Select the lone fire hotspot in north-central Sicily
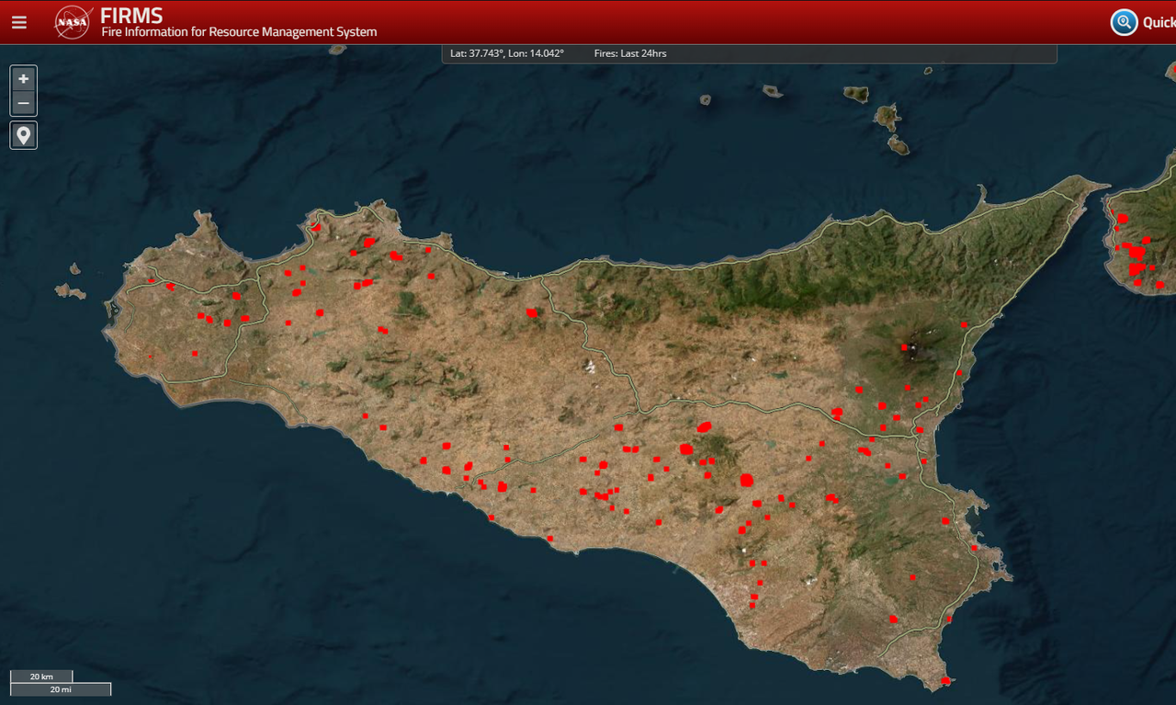The image size is (1176, 705). click(531, 313)
